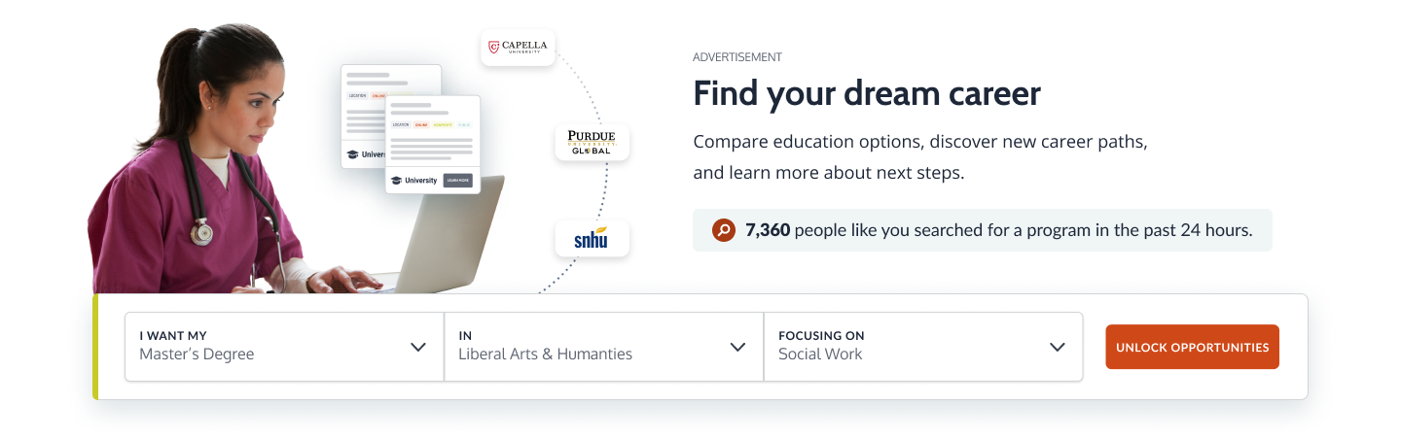Click the Capella University logo badge
This screenshot has height=439, width=1401.
[518, 46]
